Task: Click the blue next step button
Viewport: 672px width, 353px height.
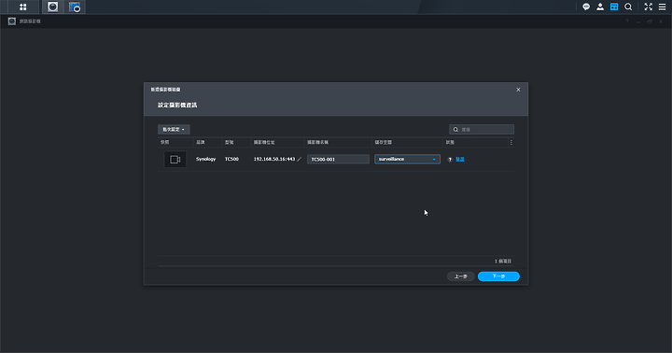Action: point(498,276)
